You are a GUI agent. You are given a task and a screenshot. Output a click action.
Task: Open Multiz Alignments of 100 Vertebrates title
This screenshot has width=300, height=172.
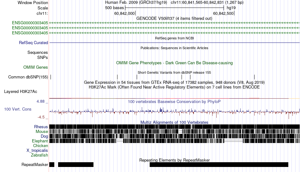174,122
